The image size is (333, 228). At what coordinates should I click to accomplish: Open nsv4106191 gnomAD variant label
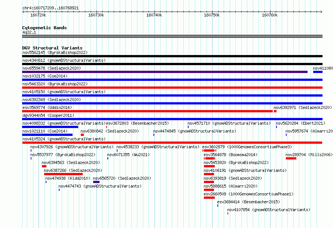(245, 170)
